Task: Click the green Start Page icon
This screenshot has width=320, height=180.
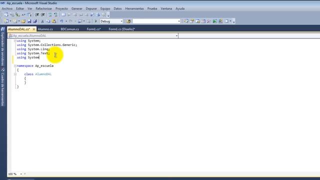Action: 215,21
